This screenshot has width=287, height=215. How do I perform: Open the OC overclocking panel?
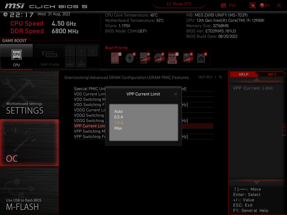pyautogui.click(x=29, y=143)
